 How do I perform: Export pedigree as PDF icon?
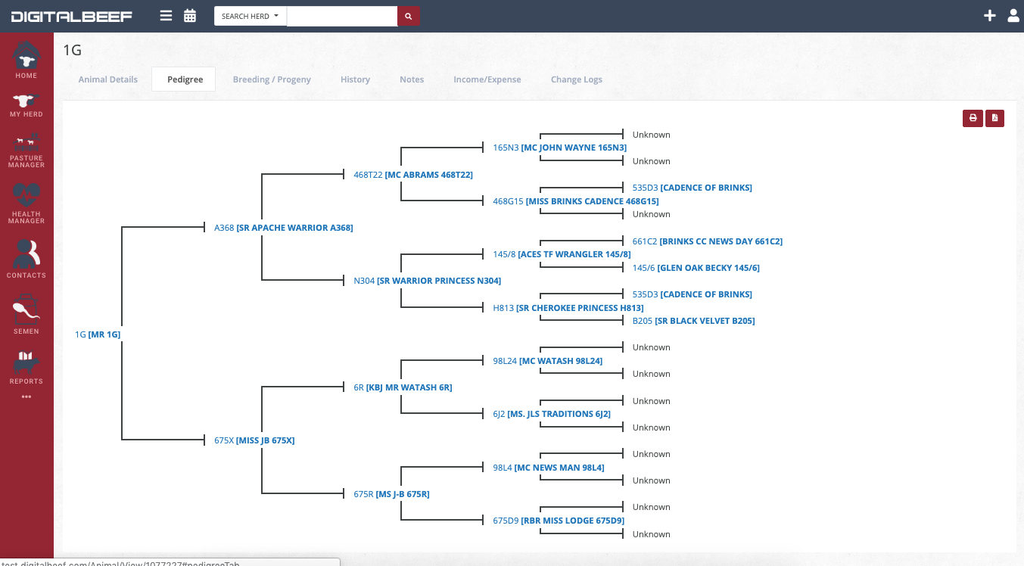click(994, 118)
